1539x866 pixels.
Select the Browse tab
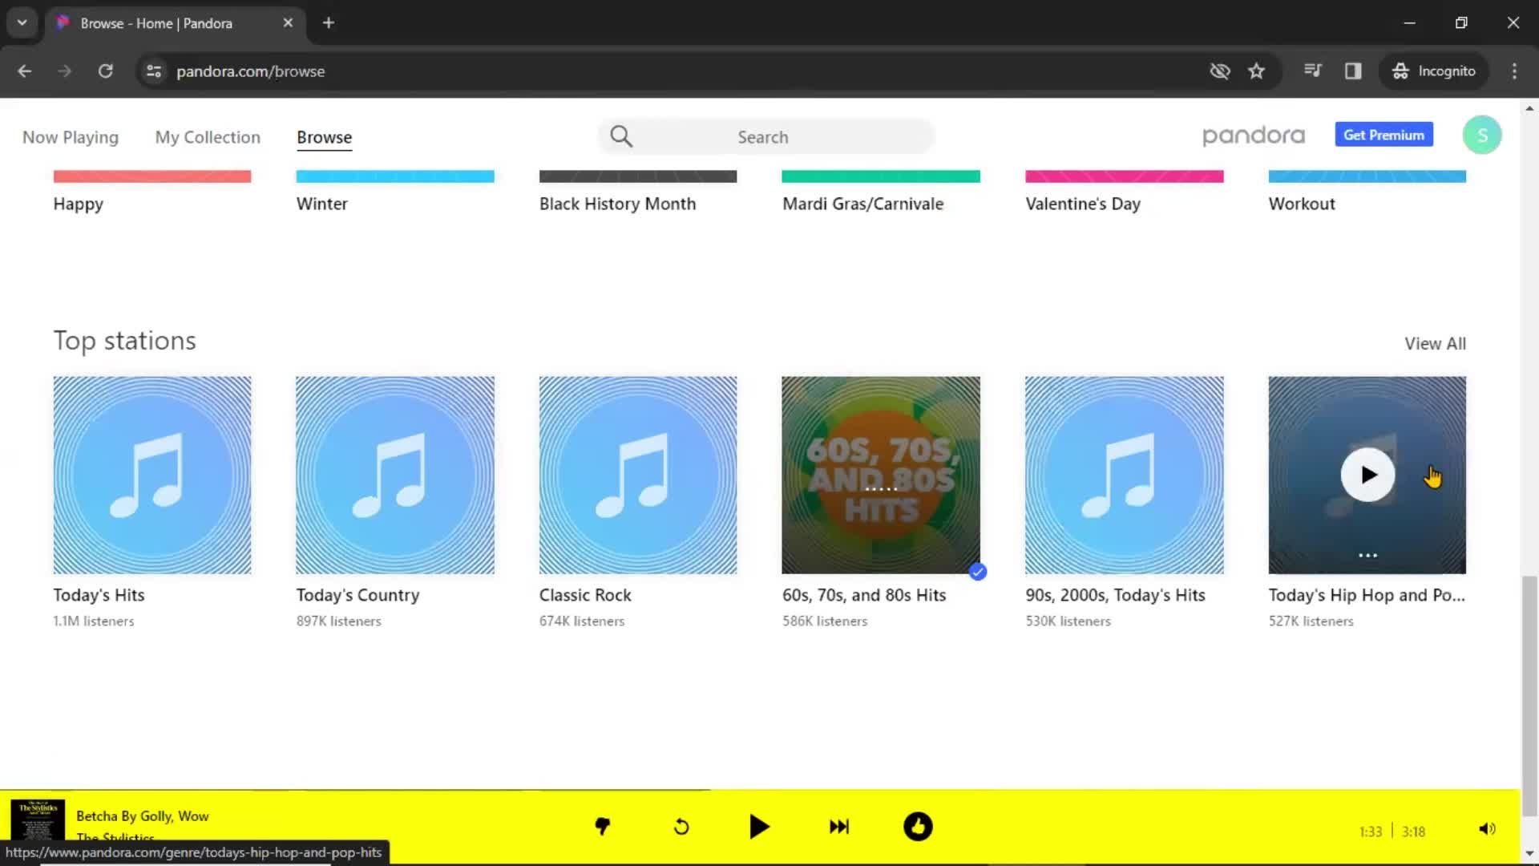325,136
